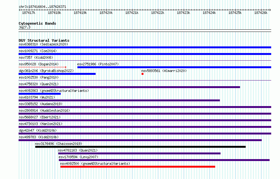The height and width of the screenshot is (179, 280).
Task: Click the ruler's right end arrow
Action: point(270,10)
